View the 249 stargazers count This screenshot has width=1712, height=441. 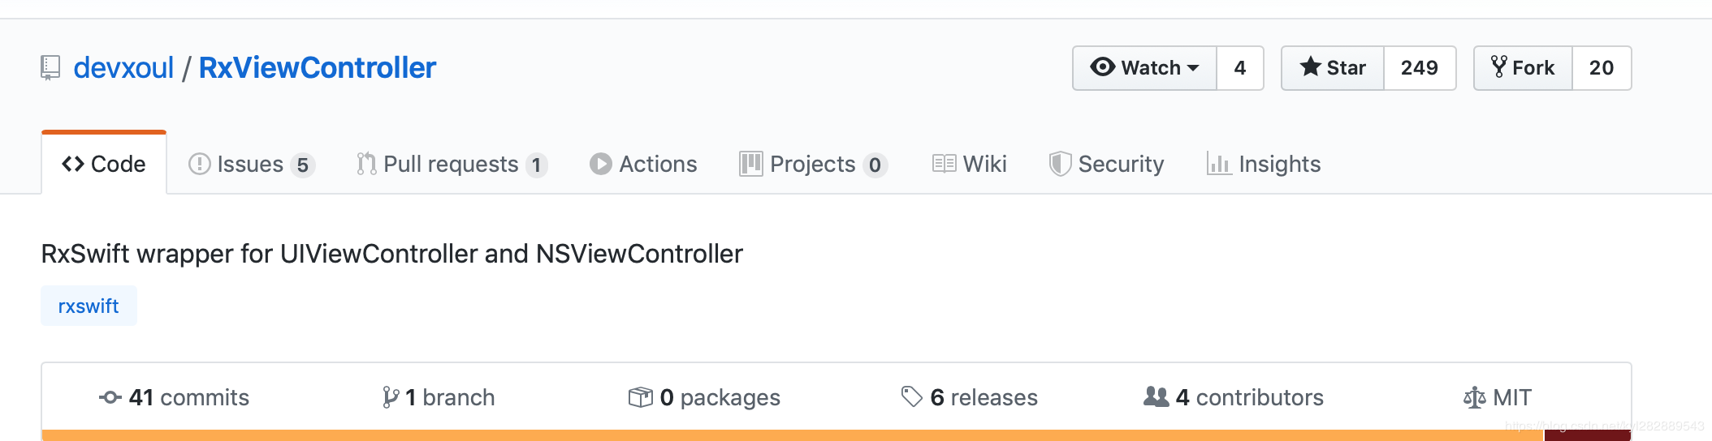(1420, 68)
